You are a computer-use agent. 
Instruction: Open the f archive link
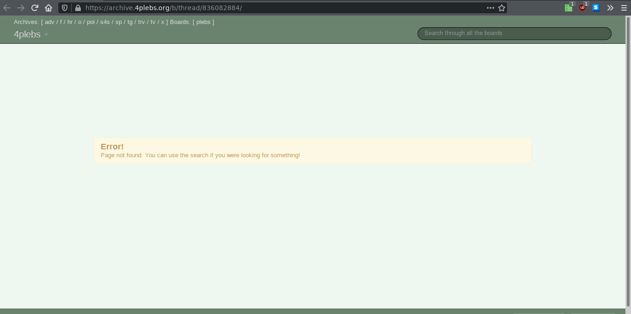pos(61,22)
